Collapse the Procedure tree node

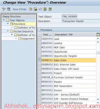coord(8,24)
